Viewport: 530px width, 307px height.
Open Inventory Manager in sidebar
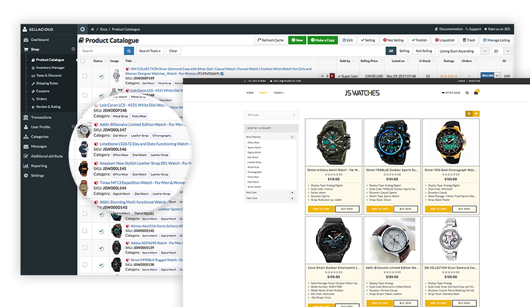(x=50, y=67)
